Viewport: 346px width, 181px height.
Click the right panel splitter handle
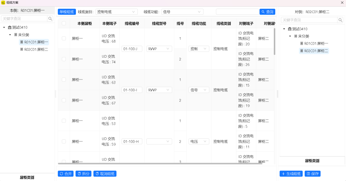pos(277,94)
